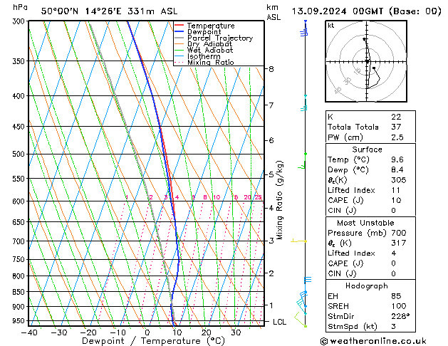Screen dimensions: 448x346
Task: Click the 'Dewpoint / Temperature (°C)' axis title
Action: [153, 341]
